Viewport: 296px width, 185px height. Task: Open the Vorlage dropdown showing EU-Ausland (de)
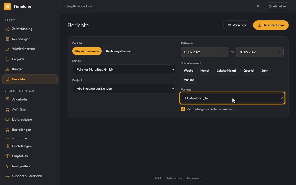click(x=232, y=98)
